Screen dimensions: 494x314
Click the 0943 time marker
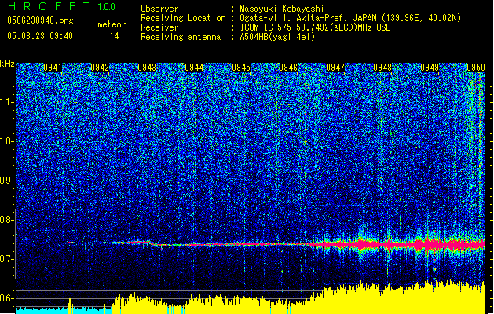(x=147, y=68)
